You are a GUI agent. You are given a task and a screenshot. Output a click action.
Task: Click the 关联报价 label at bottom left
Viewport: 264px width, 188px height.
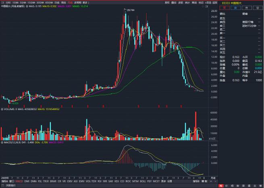[10, 186]
